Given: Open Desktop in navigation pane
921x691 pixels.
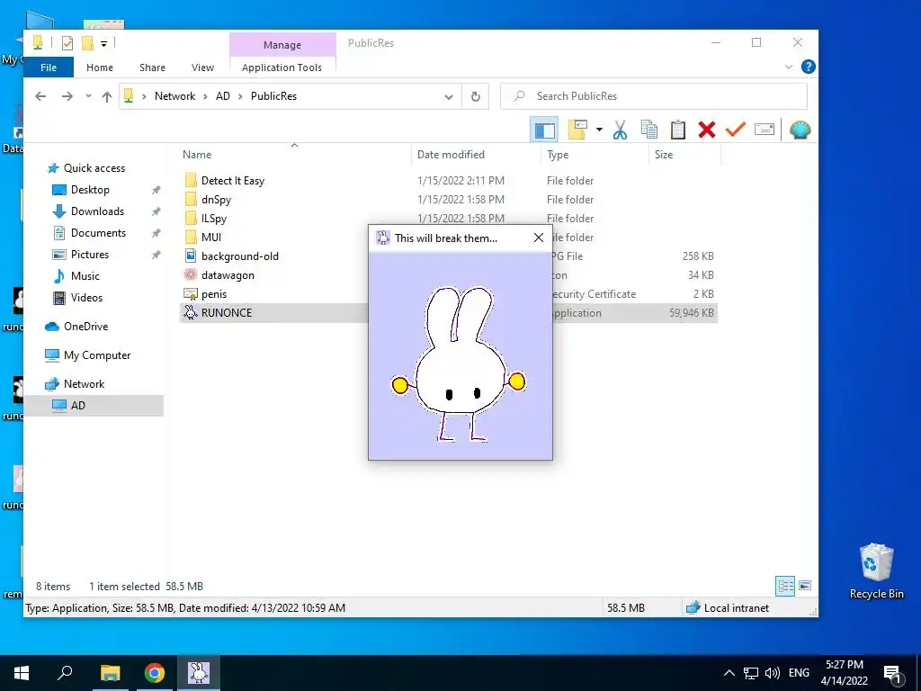Looking at the screenshot, I should [90, 190].
